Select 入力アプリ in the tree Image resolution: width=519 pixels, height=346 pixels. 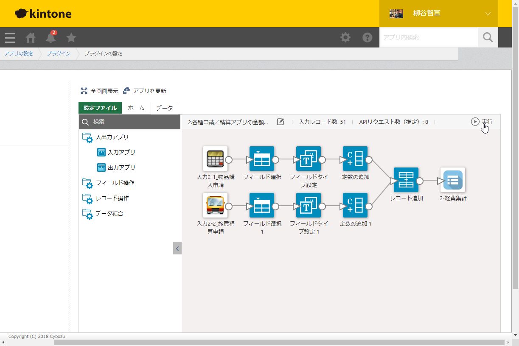(121, 153)
